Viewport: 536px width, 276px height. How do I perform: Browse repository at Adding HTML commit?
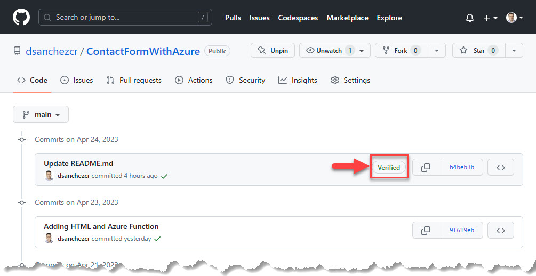(x=500, y=231)
